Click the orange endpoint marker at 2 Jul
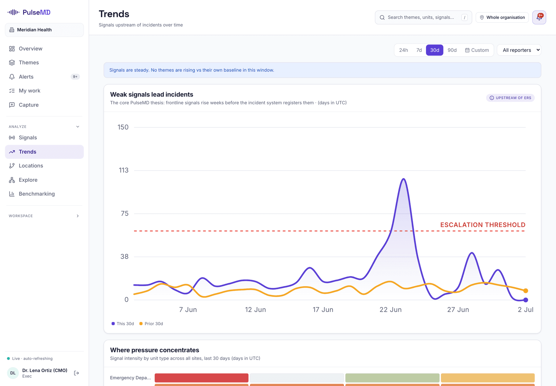The width and height of the screenshot is (556, 386). 526,291
